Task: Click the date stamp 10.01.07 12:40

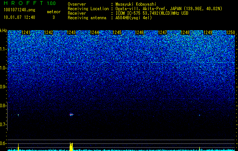Action: click(19, 17)
